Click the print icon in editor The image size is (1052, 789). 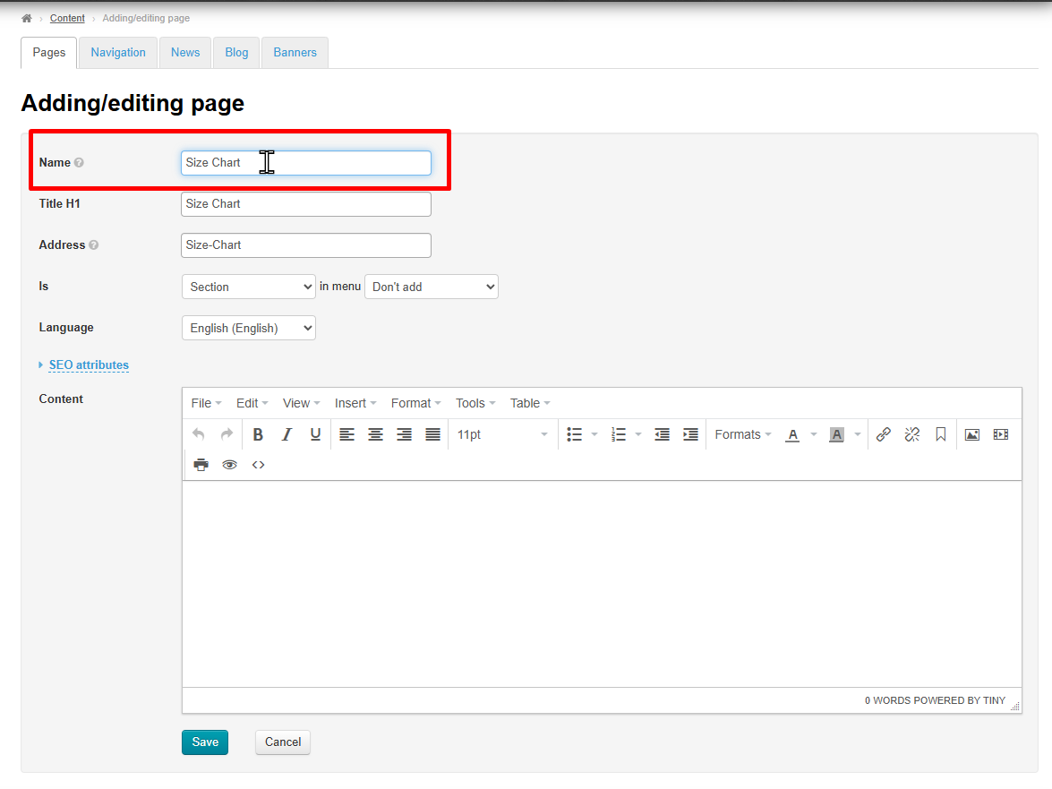(x=201, y=465)
